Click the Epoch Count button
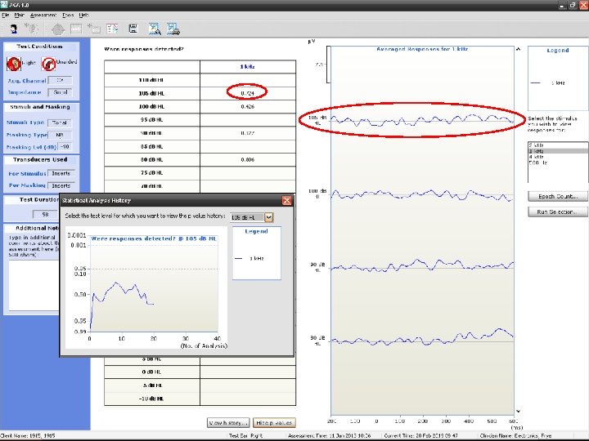This screenshot has width=589, height=441. click(x=557, y=196)
